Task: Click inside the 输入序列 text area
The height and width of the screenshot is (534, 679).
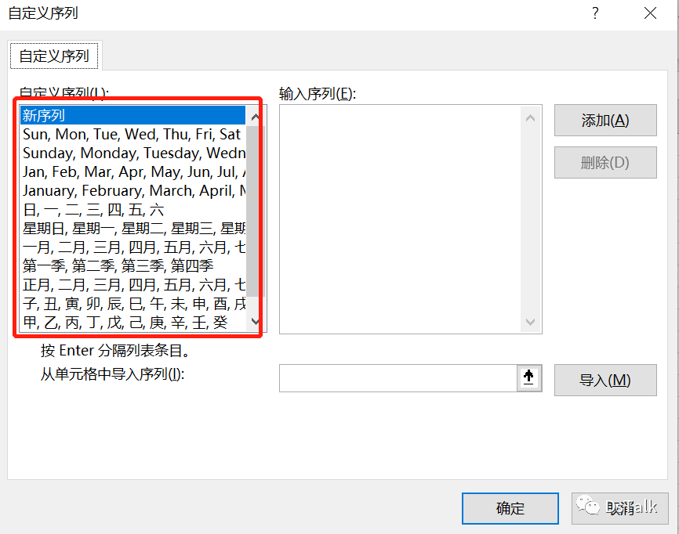Action: tap(400, 219)
